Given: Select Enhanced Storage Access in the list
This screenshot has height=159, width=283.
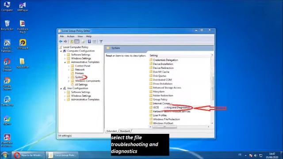Looking at the screenshot, I should (167, 87).
